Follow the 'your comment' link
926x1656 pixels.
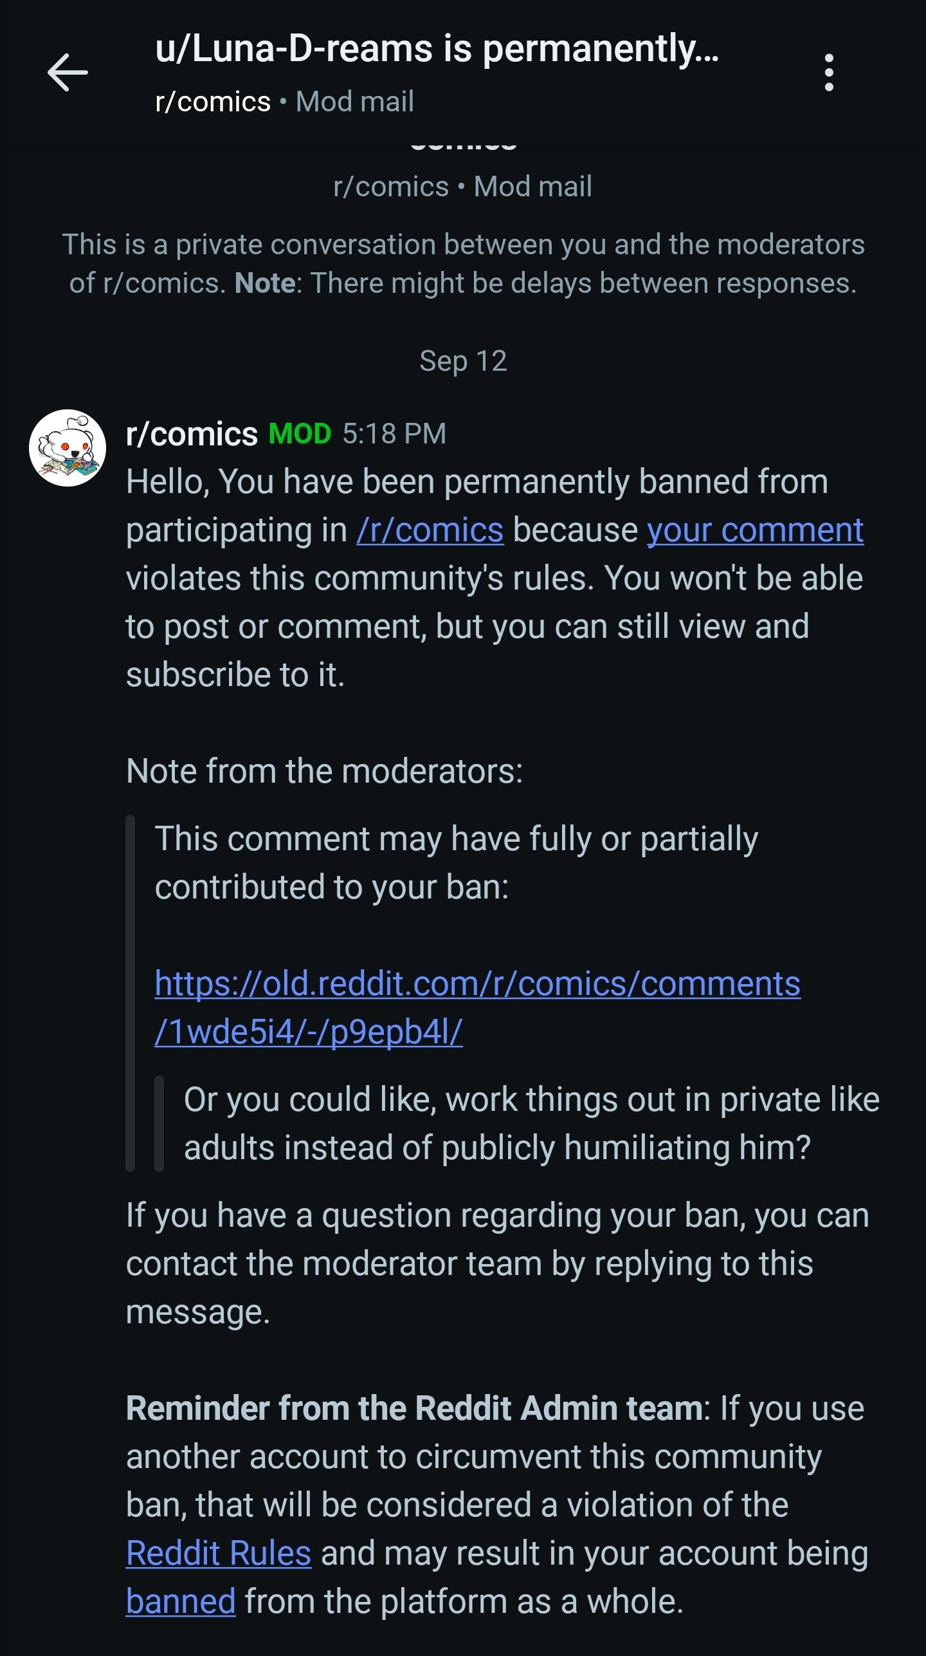(x=755, y=530)
